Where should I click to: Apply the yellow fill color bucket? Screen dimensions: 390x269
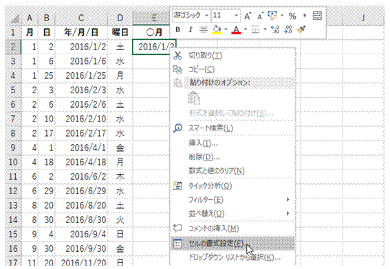click(x=217, y=30)
